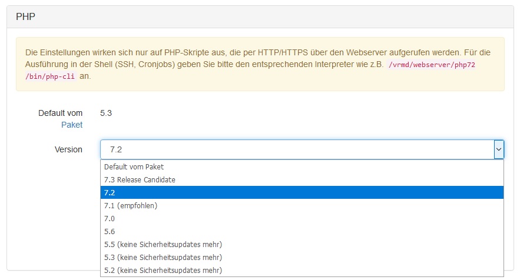
Task: Pick 5.5 (keine Sicherheitsupdates mehr)
Action: tap(163, 244)
